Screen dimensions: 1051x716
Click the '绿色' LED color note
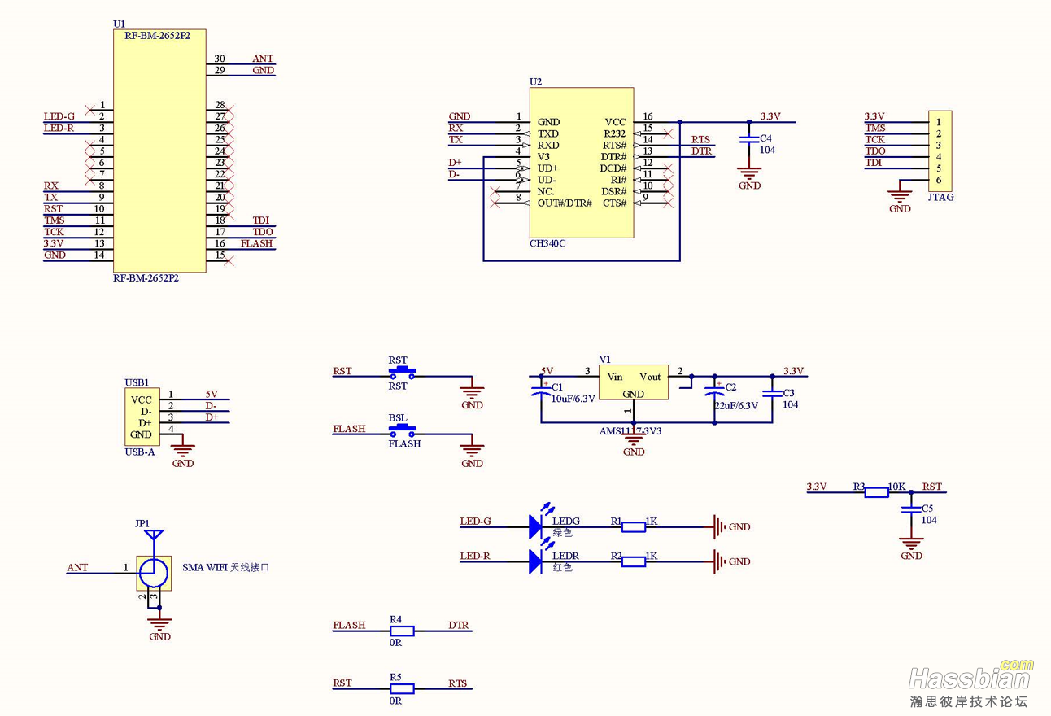[563, 533]
